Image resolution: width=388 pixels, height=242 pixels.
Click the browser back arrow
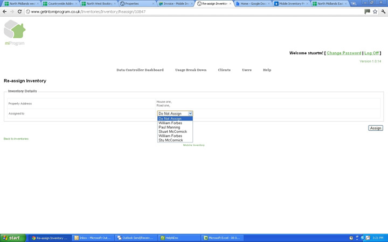5,11
